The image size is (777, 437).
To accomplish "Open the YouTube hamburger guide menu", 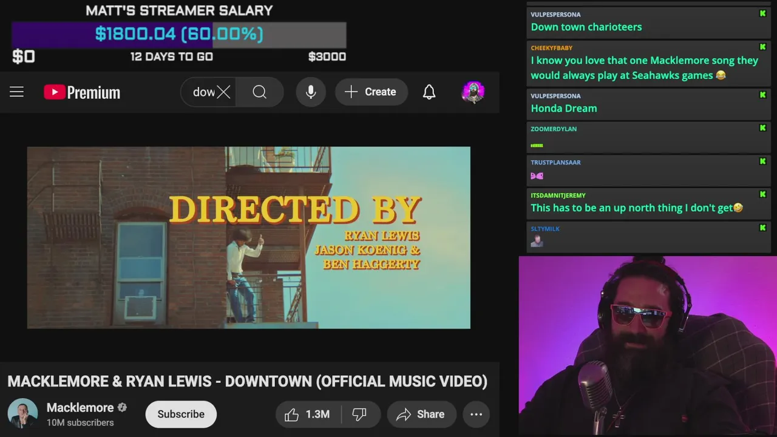I will 16,92.
